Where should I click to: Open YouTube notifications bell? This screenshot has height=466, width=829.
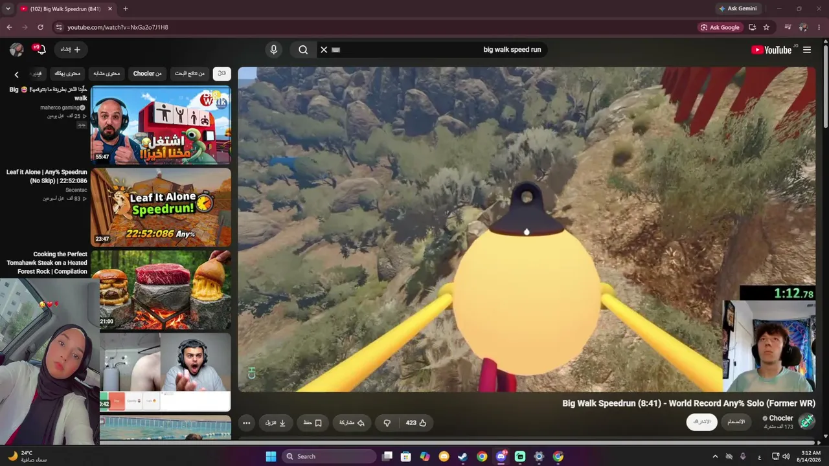tap(40, 50)
